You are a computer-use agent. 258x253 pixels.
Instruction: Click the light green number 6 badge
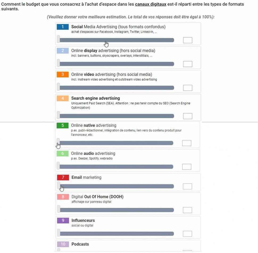tap(63, 153)
